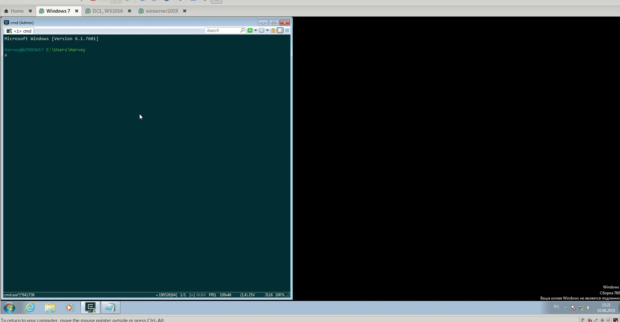Switch to the winserver2019 VM tab
This screenshot has height=322, width=620.
click(158, 11)
